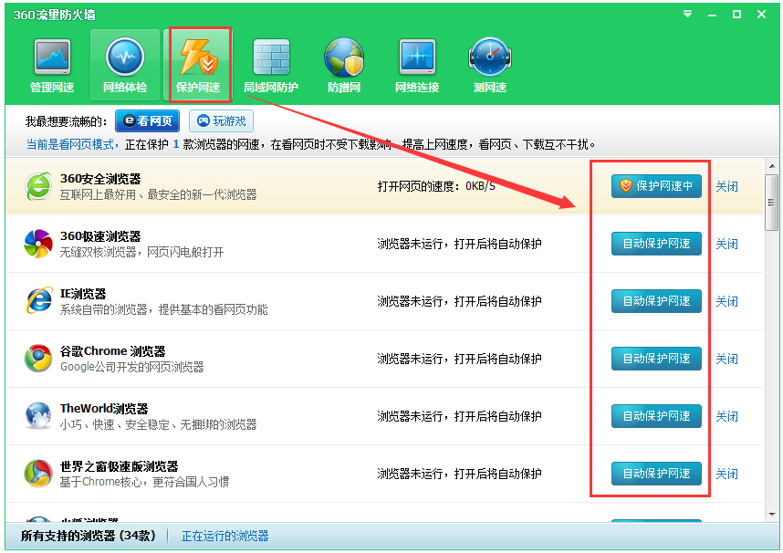Click 自动保护网速 for 世界之窗极速版浏览器
The height and width of the screenshot is (553, 783).
point(656,474)
